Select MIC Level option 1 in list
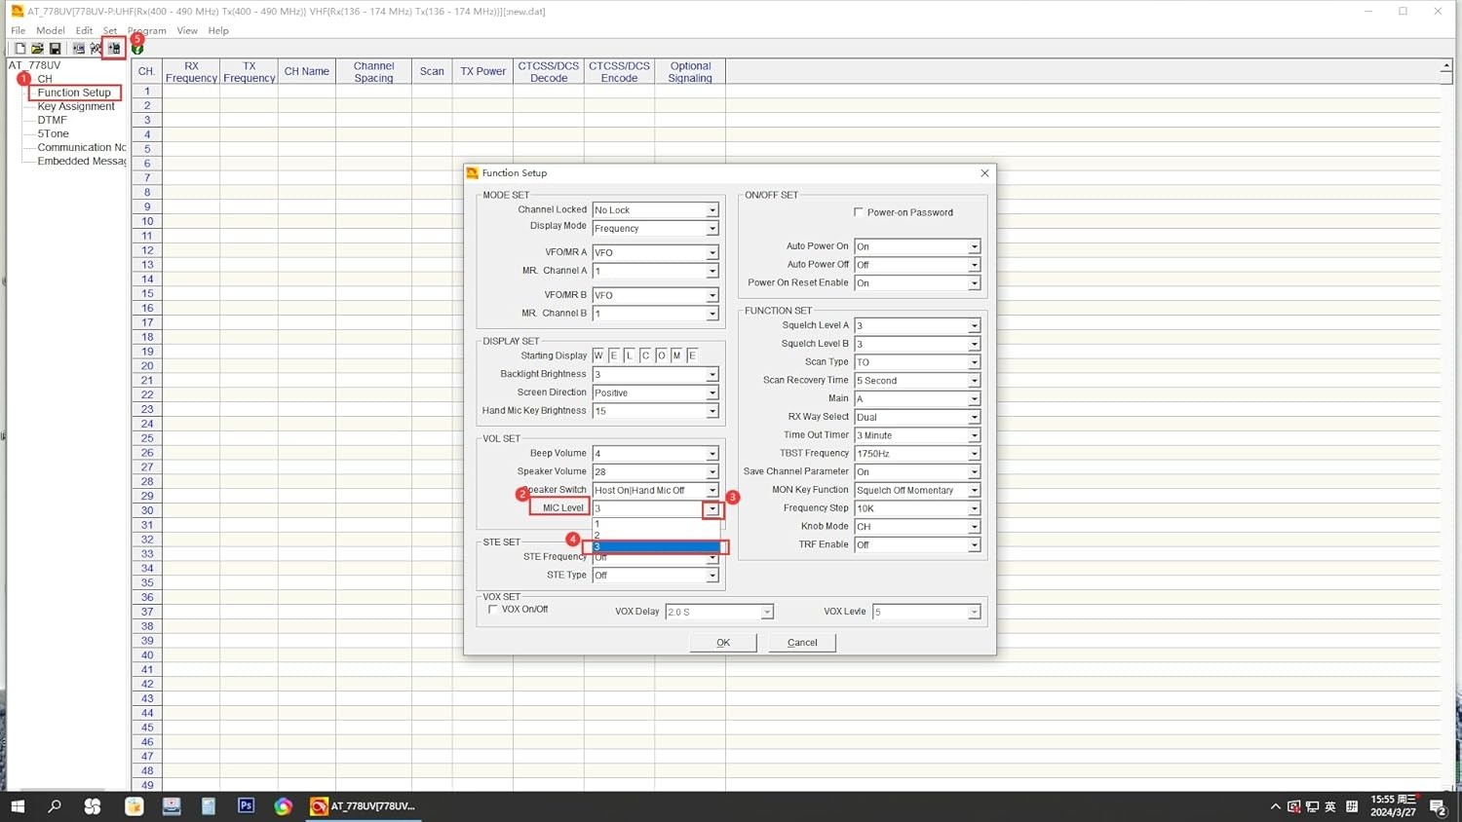The image size is (1462, 822). coord(653,524)
